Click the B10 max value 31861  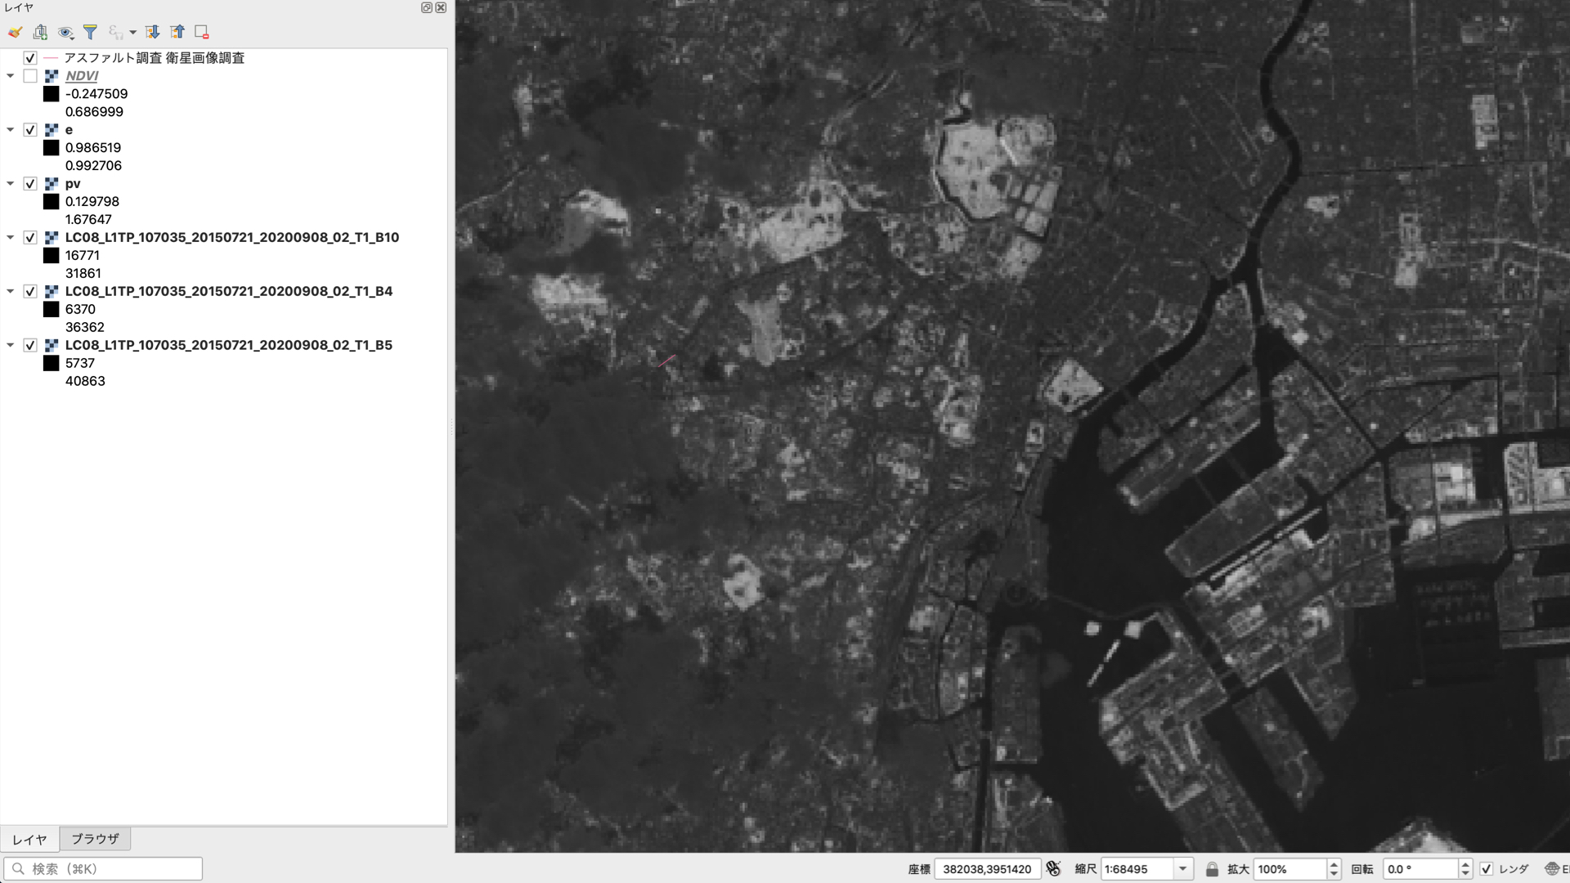(x=83, y=274)
